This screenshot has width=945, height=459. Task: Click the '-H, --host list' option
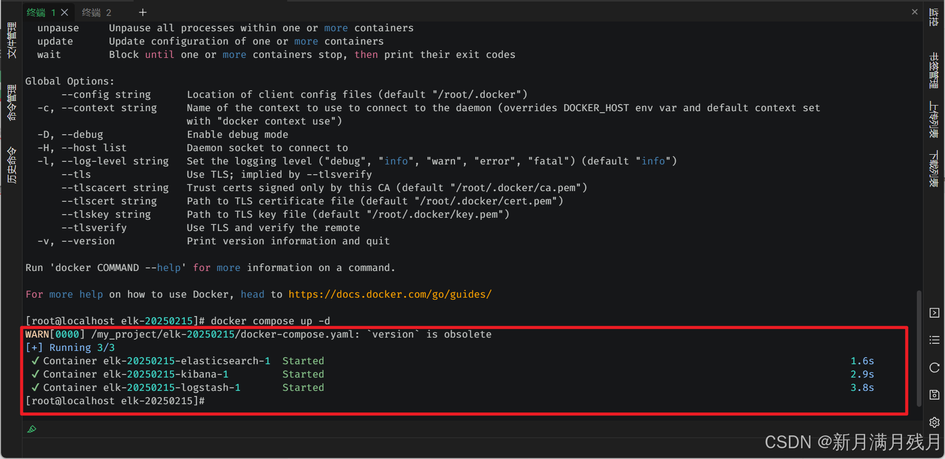[82, 148]
